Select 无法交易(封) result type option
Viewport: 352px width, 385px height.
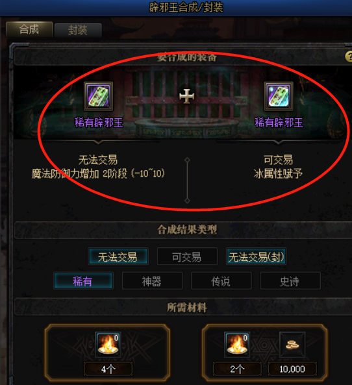[x=256, y=256]
